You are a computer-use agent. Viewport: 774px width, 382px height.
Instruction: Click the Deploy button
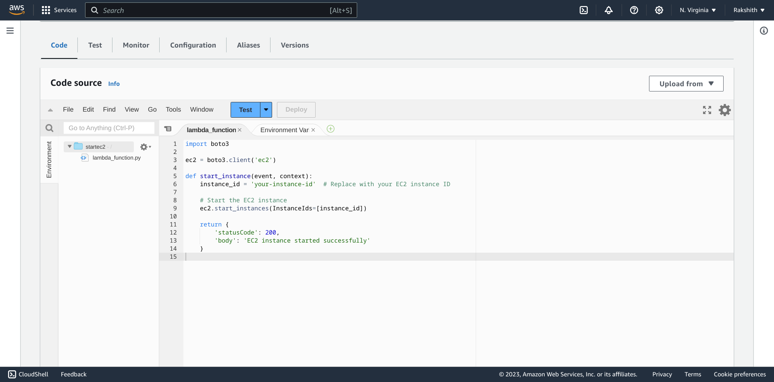coord(296,110)
